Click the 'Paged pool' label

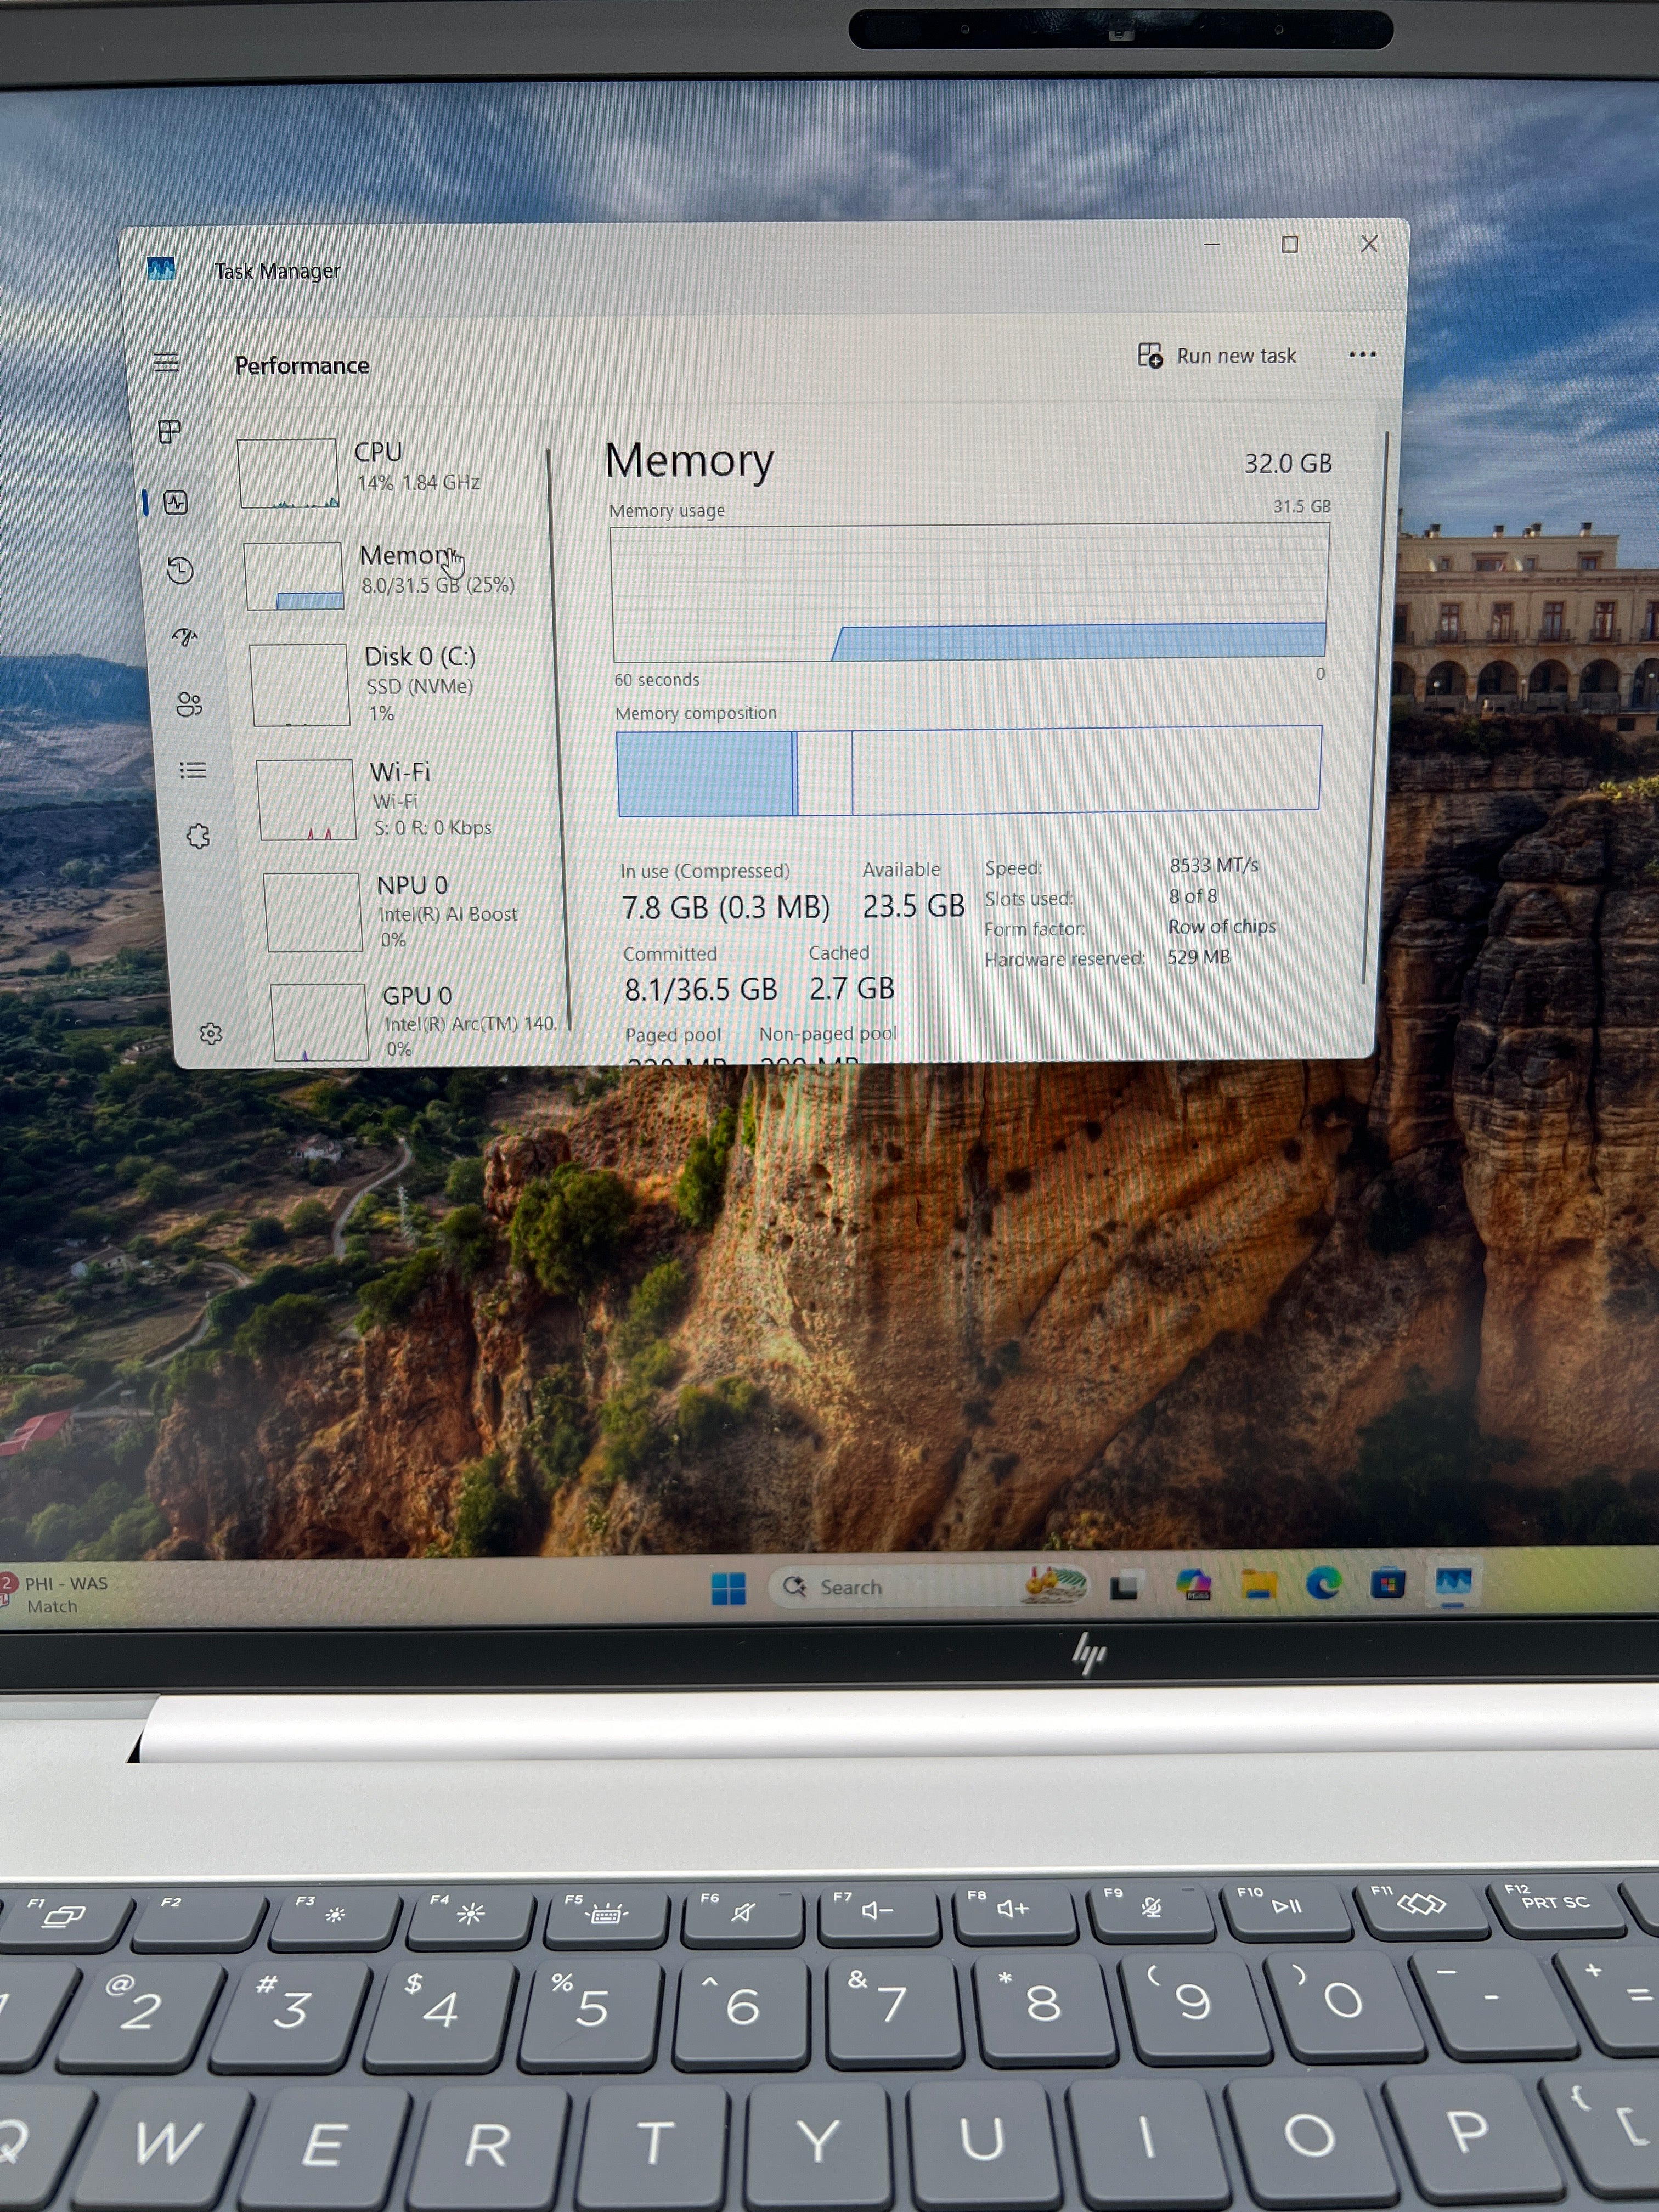(673, 1035)
